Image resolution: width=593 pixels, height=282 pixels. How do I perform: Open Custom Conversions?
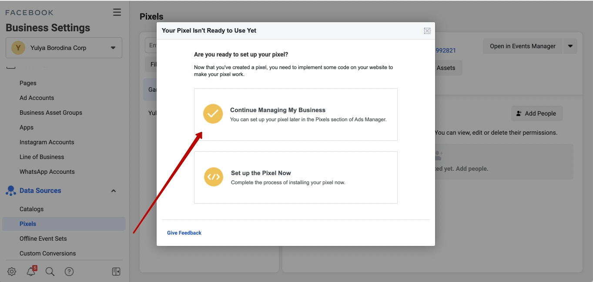click(48, 253)
